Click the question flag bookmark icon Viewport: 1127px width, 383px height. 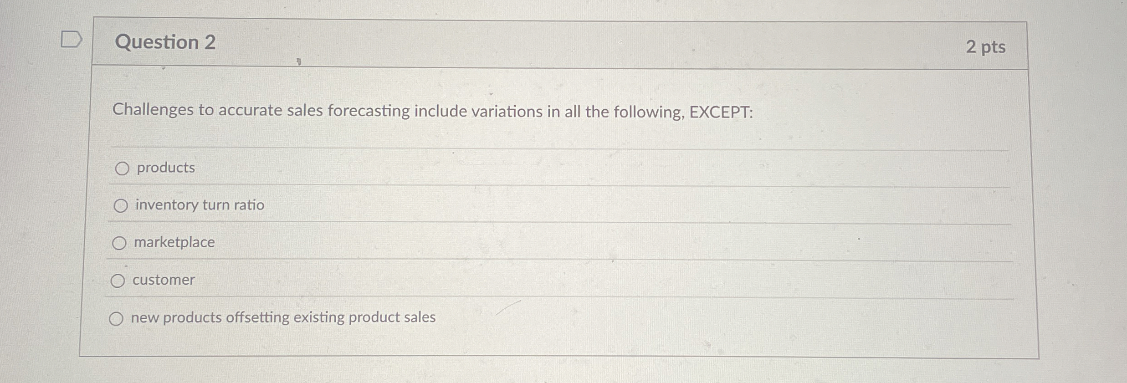[x=72, y=39]
